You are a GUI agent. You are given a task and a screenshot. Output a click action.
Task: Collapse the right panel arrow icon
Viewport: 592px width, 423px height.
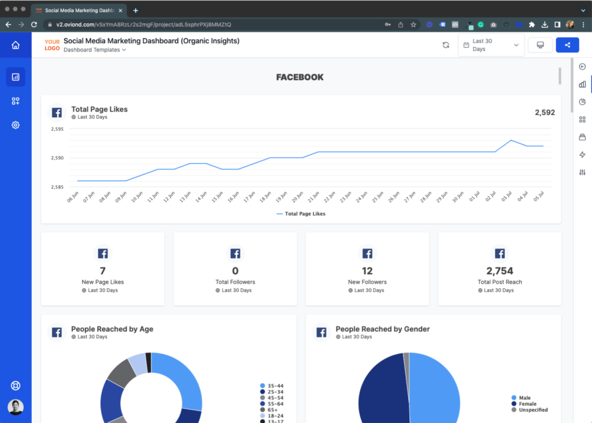click(x=582, y=67)
